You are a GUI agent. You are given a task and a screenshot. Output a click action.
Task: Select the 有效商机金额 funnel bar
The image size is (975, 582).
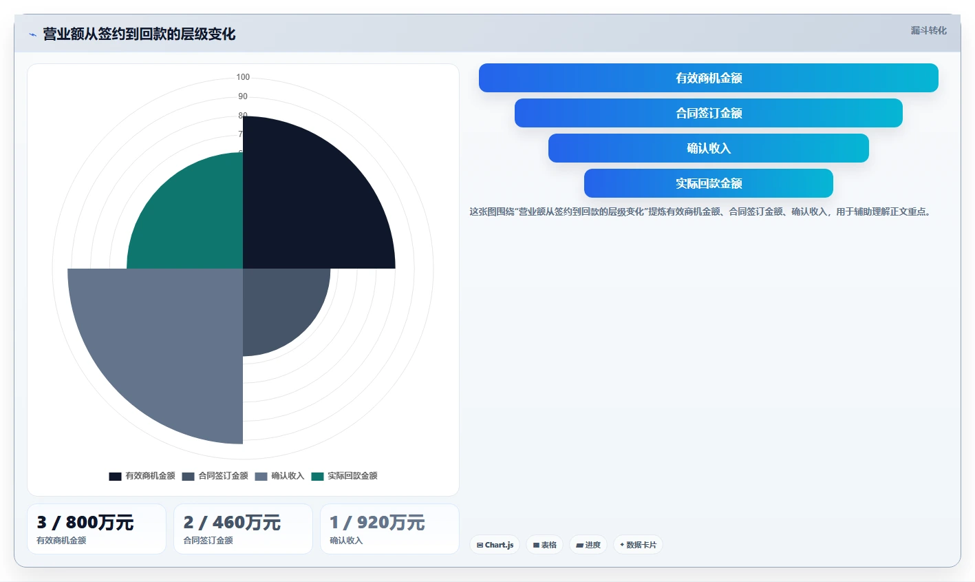tap(708, 78)
